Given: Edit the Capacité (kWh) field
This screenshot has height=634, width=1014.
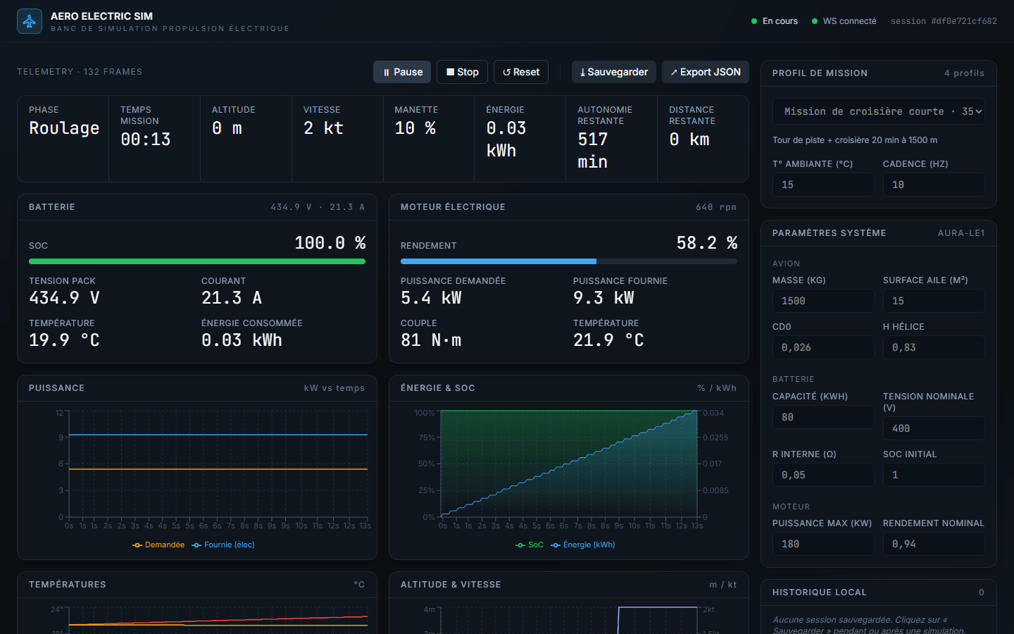Looking at the screenshot, I should point(823,417).
